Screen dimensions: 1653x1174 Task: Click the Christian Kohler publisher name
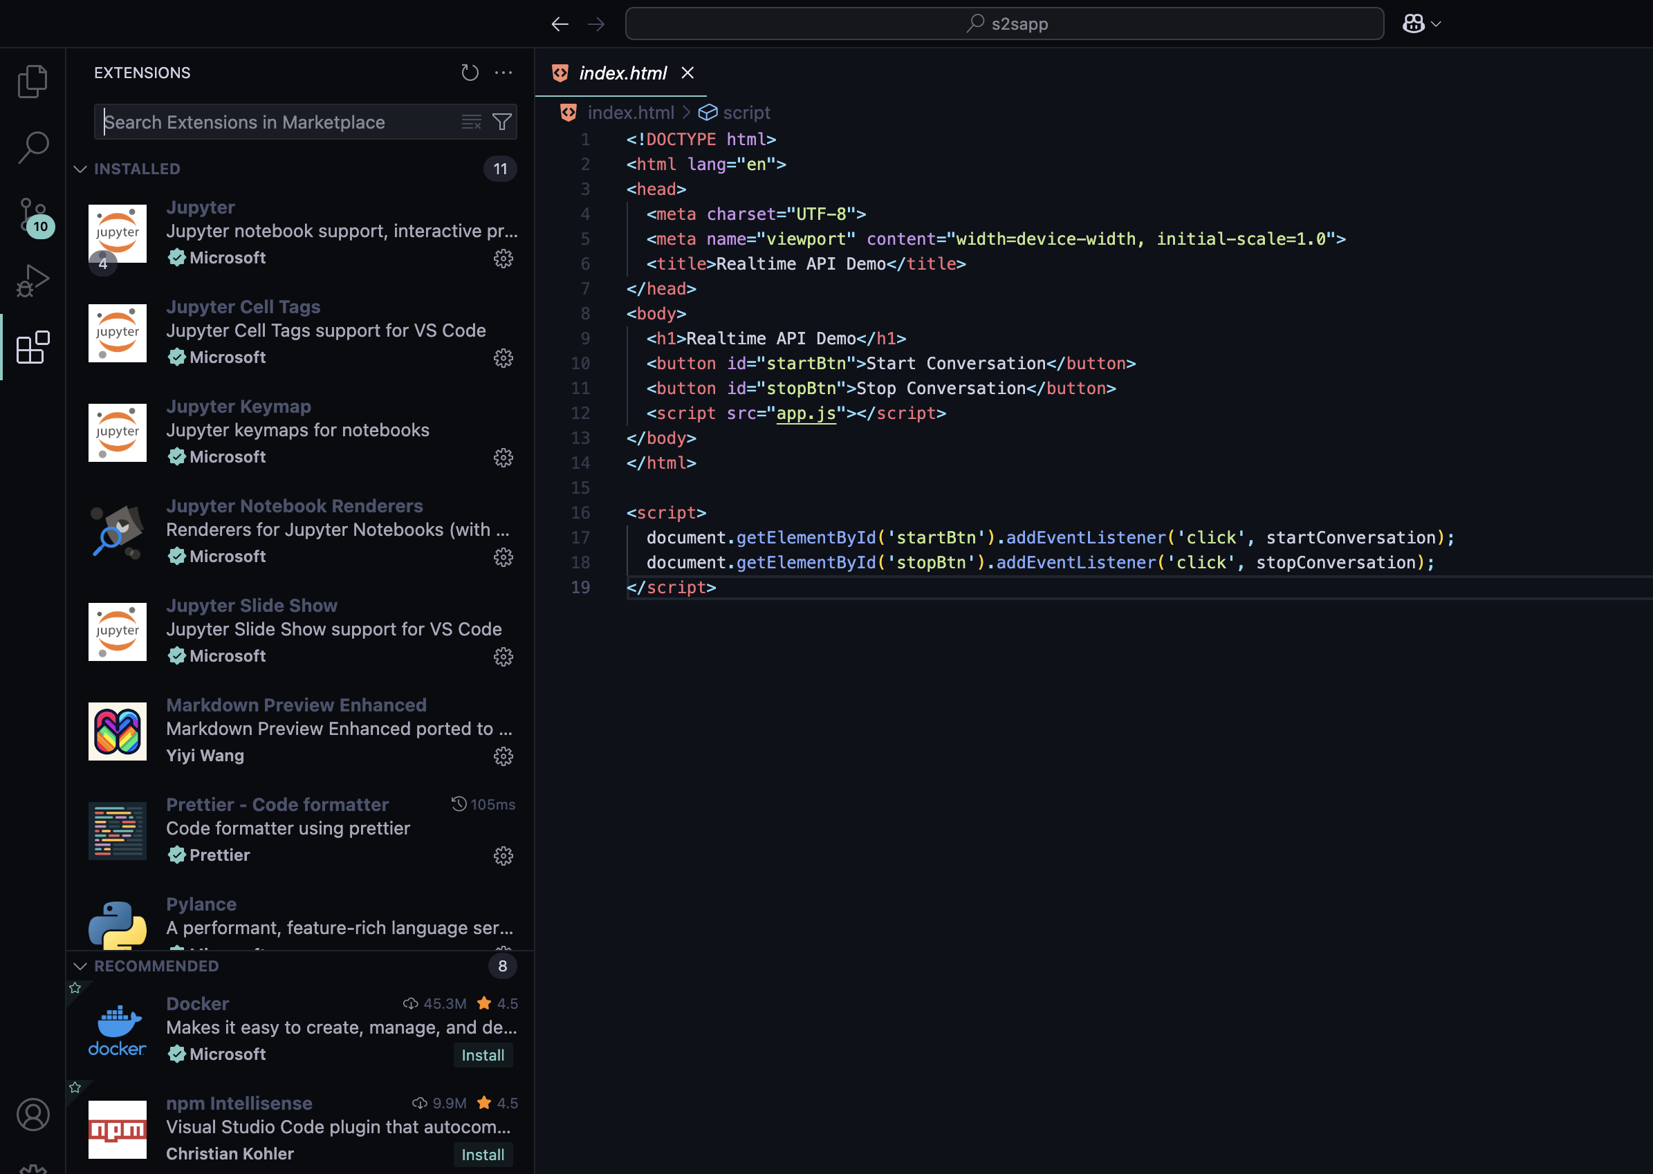click(x=230, y=1155)
